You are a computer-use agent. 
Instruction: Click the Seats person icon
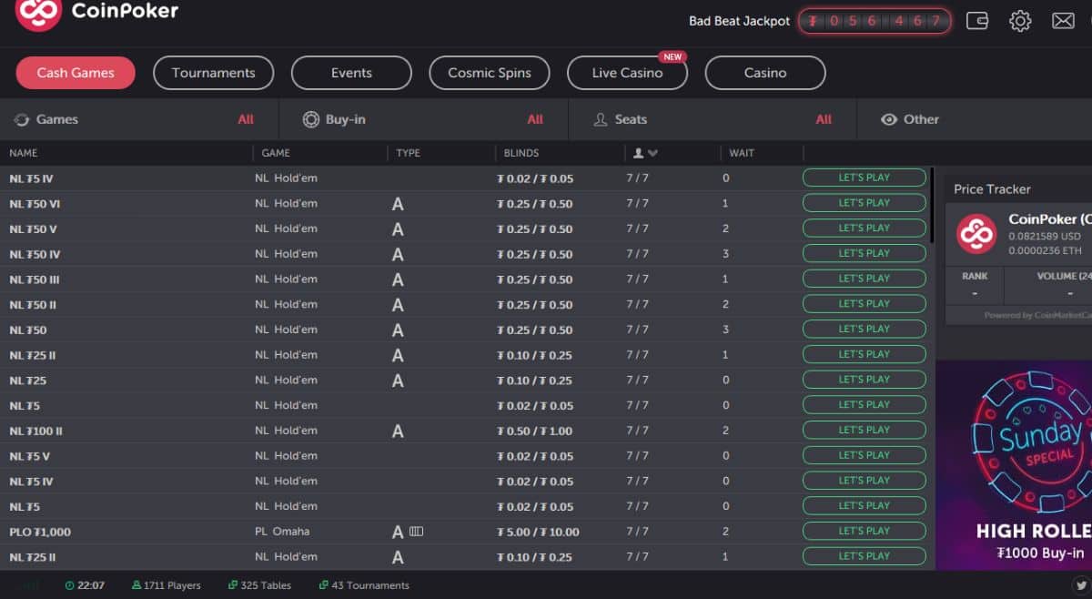point(601,119)
